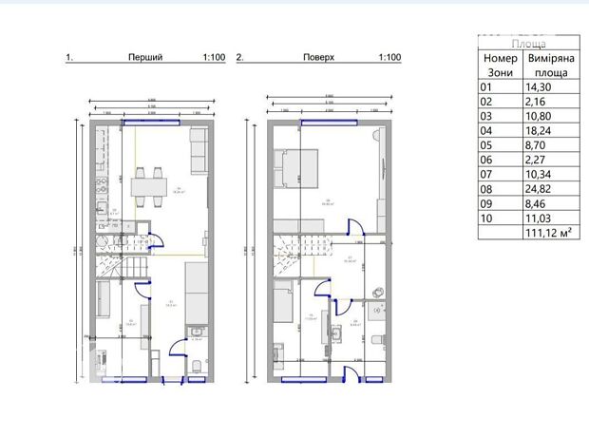Screen dimensions: 589x437
Task: Click the 'Поверх' floor plan title
Action: [x=318, y=58]
